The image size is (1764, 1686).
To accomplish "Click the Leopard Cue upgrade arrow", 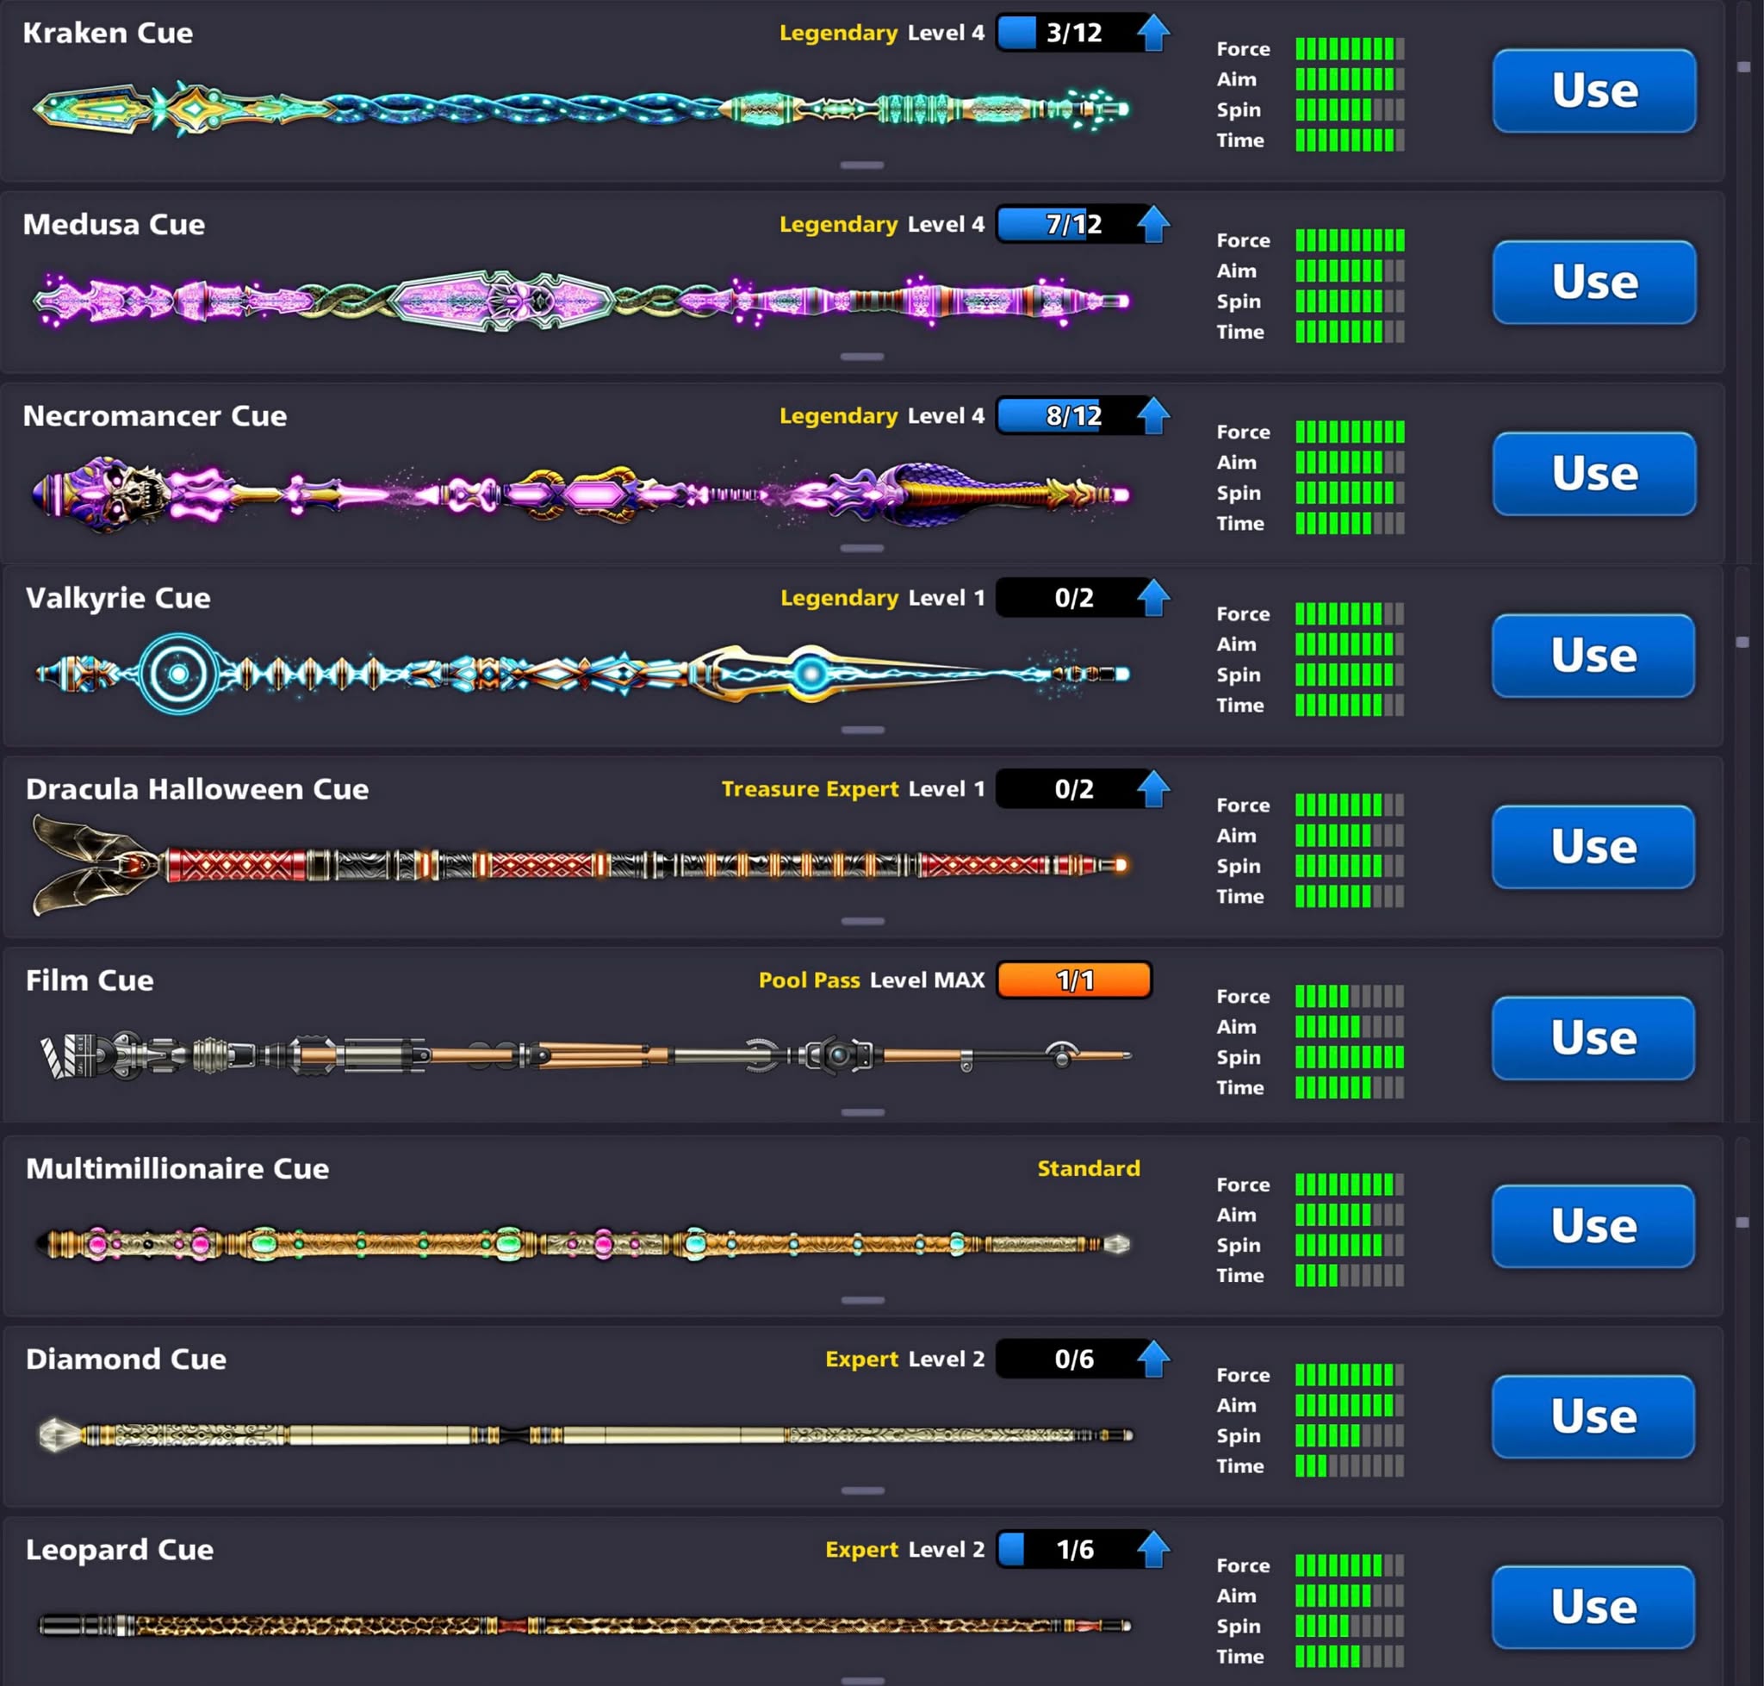I will tap(1153, 1549).
